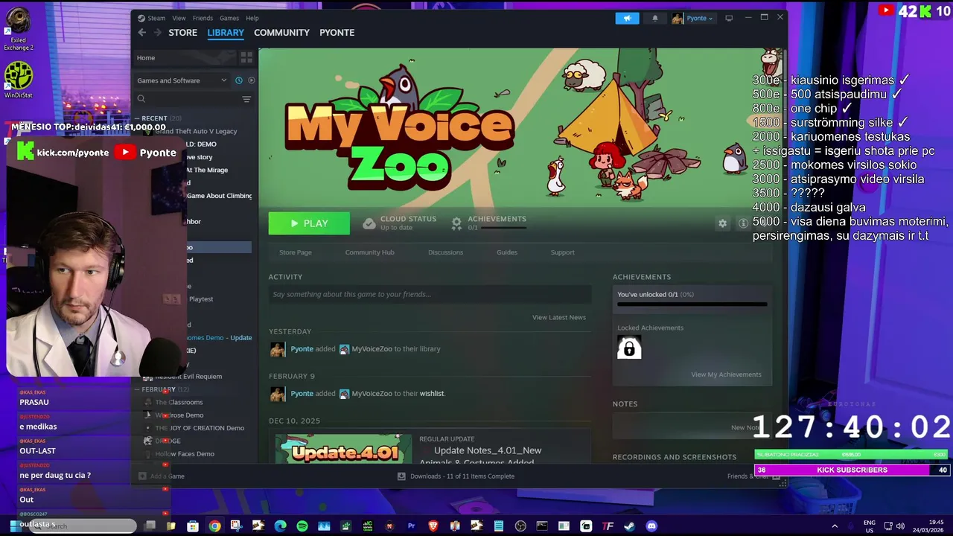Viewport: 953px width, 536px height.
Task: Click achievements progress bar
Action: (692, 304)
